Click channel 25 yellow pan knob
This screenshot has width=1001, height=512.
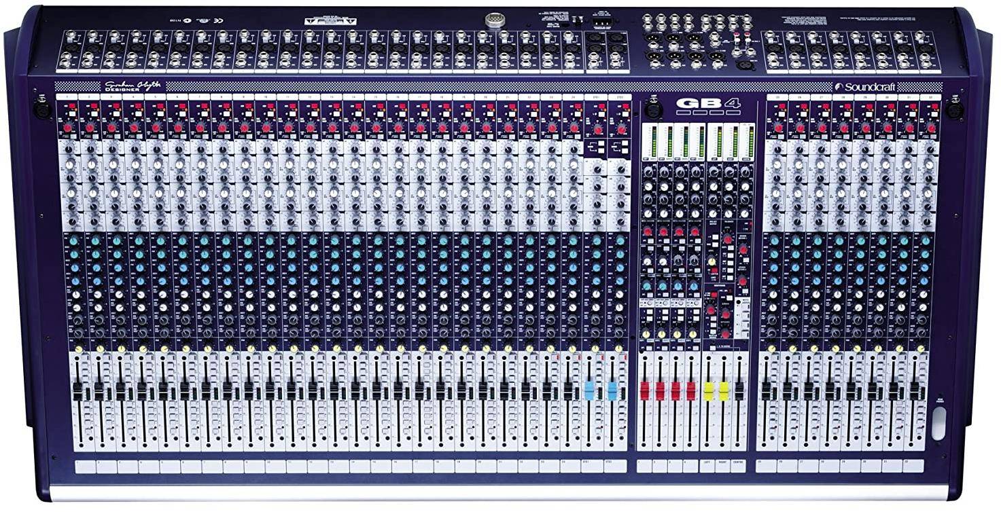pos(771,349)
